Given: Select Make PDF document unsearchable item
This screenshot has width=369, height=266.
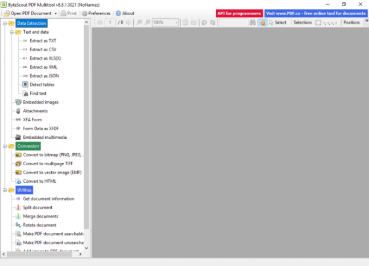Looking at the screenshot, I should click(53, 242).
